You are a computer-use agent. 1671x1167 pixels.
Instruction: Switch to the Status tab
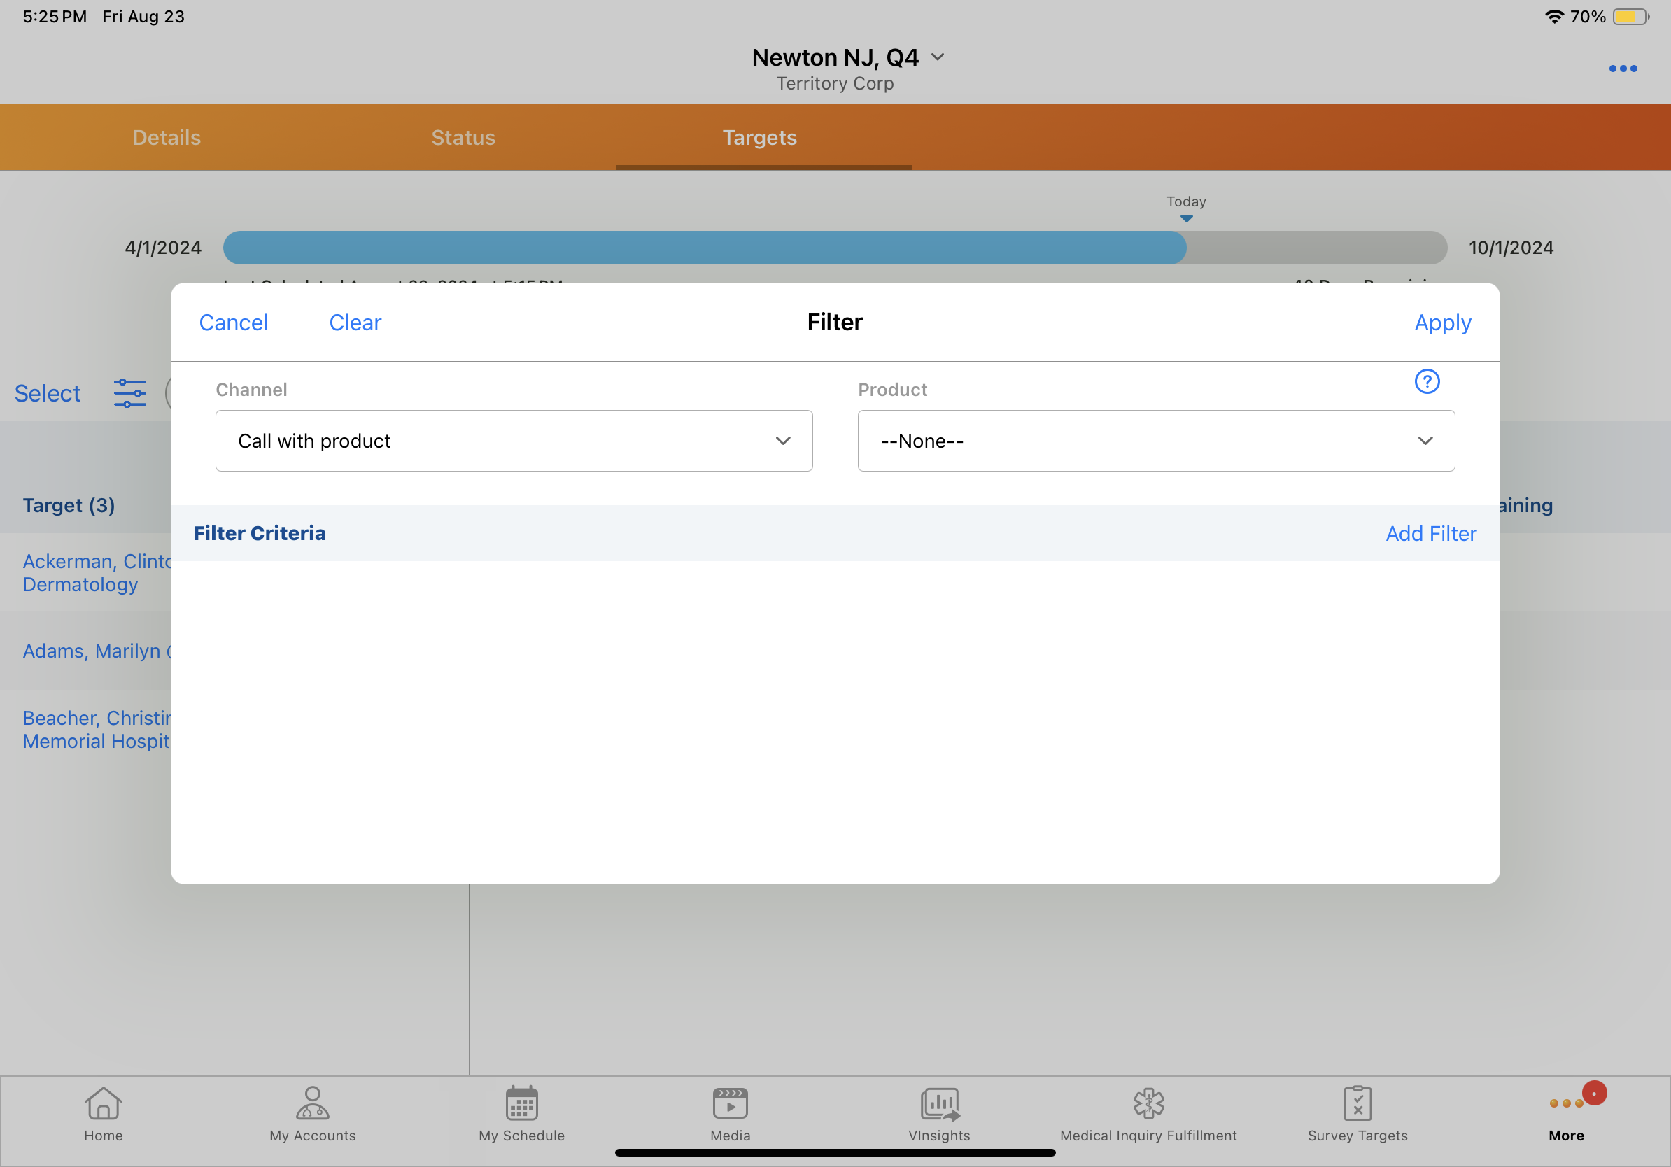(x=463, y=138)
